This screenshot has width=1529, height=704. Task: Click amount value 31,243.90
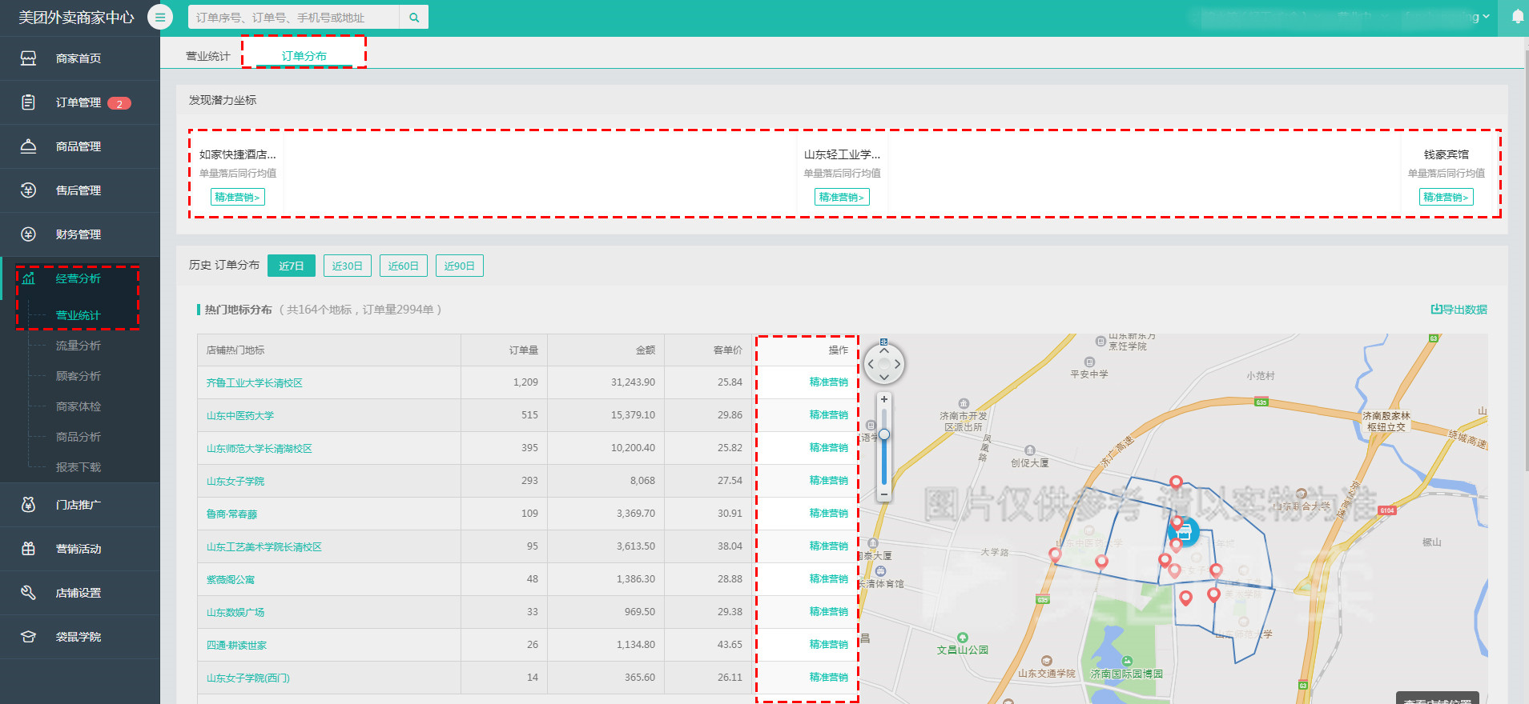point(633,382)
